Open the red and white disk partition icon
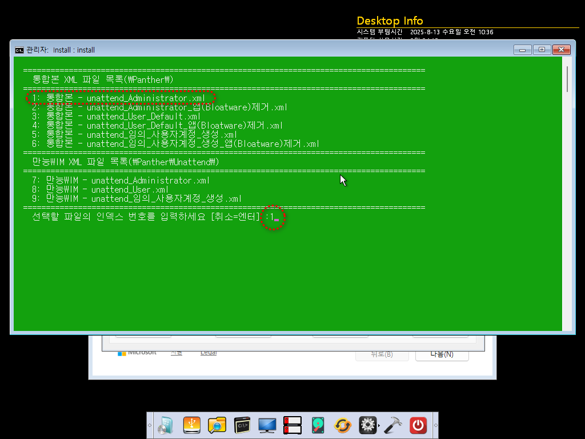 pyautogui.click(x=292, y=425)
